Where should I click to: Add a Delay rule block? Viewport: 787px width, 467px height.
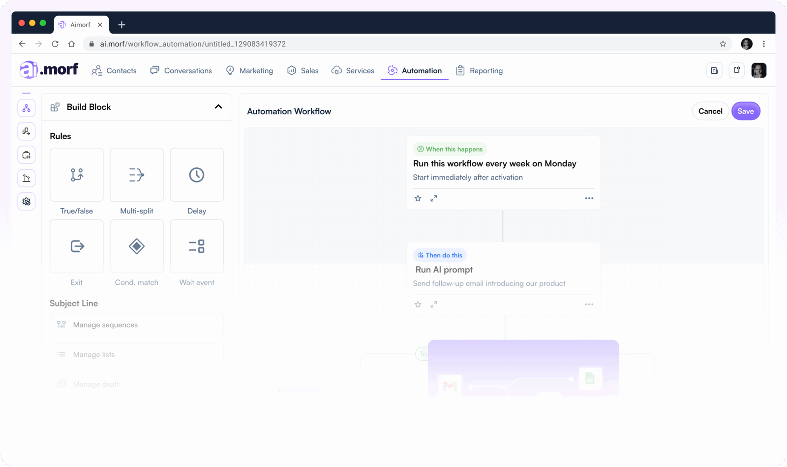click(197, 175)
